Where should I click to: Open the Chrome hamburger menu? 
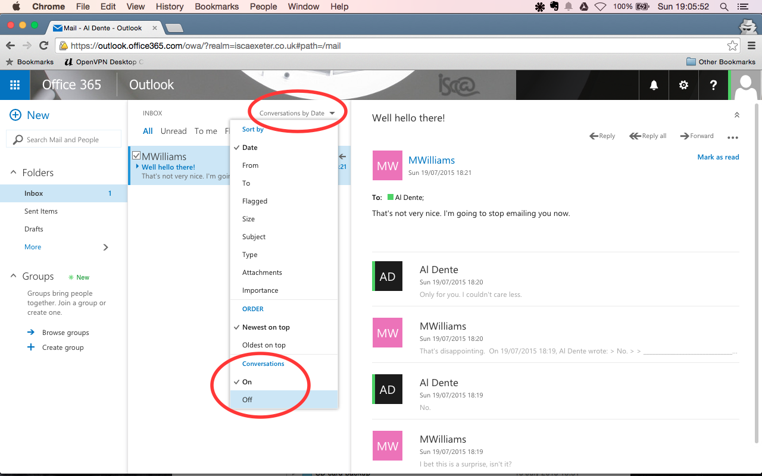point(751,45)
